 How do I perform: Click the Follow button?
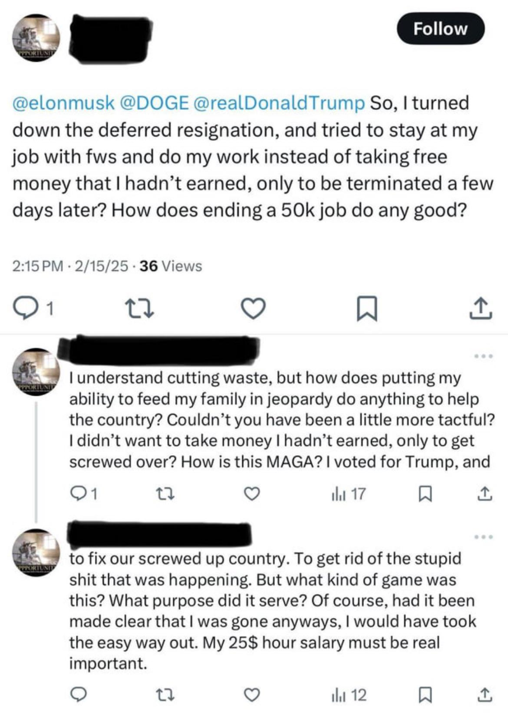click(x=440, y=29)
